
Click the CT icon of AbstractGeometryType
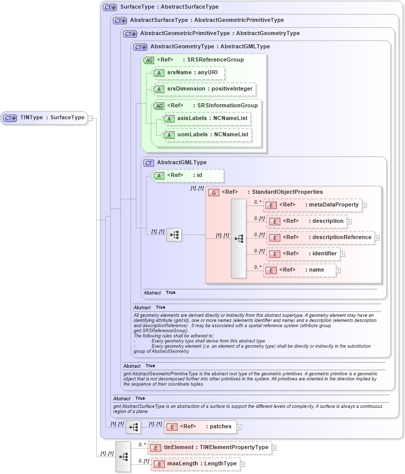[x=140, y=47]
